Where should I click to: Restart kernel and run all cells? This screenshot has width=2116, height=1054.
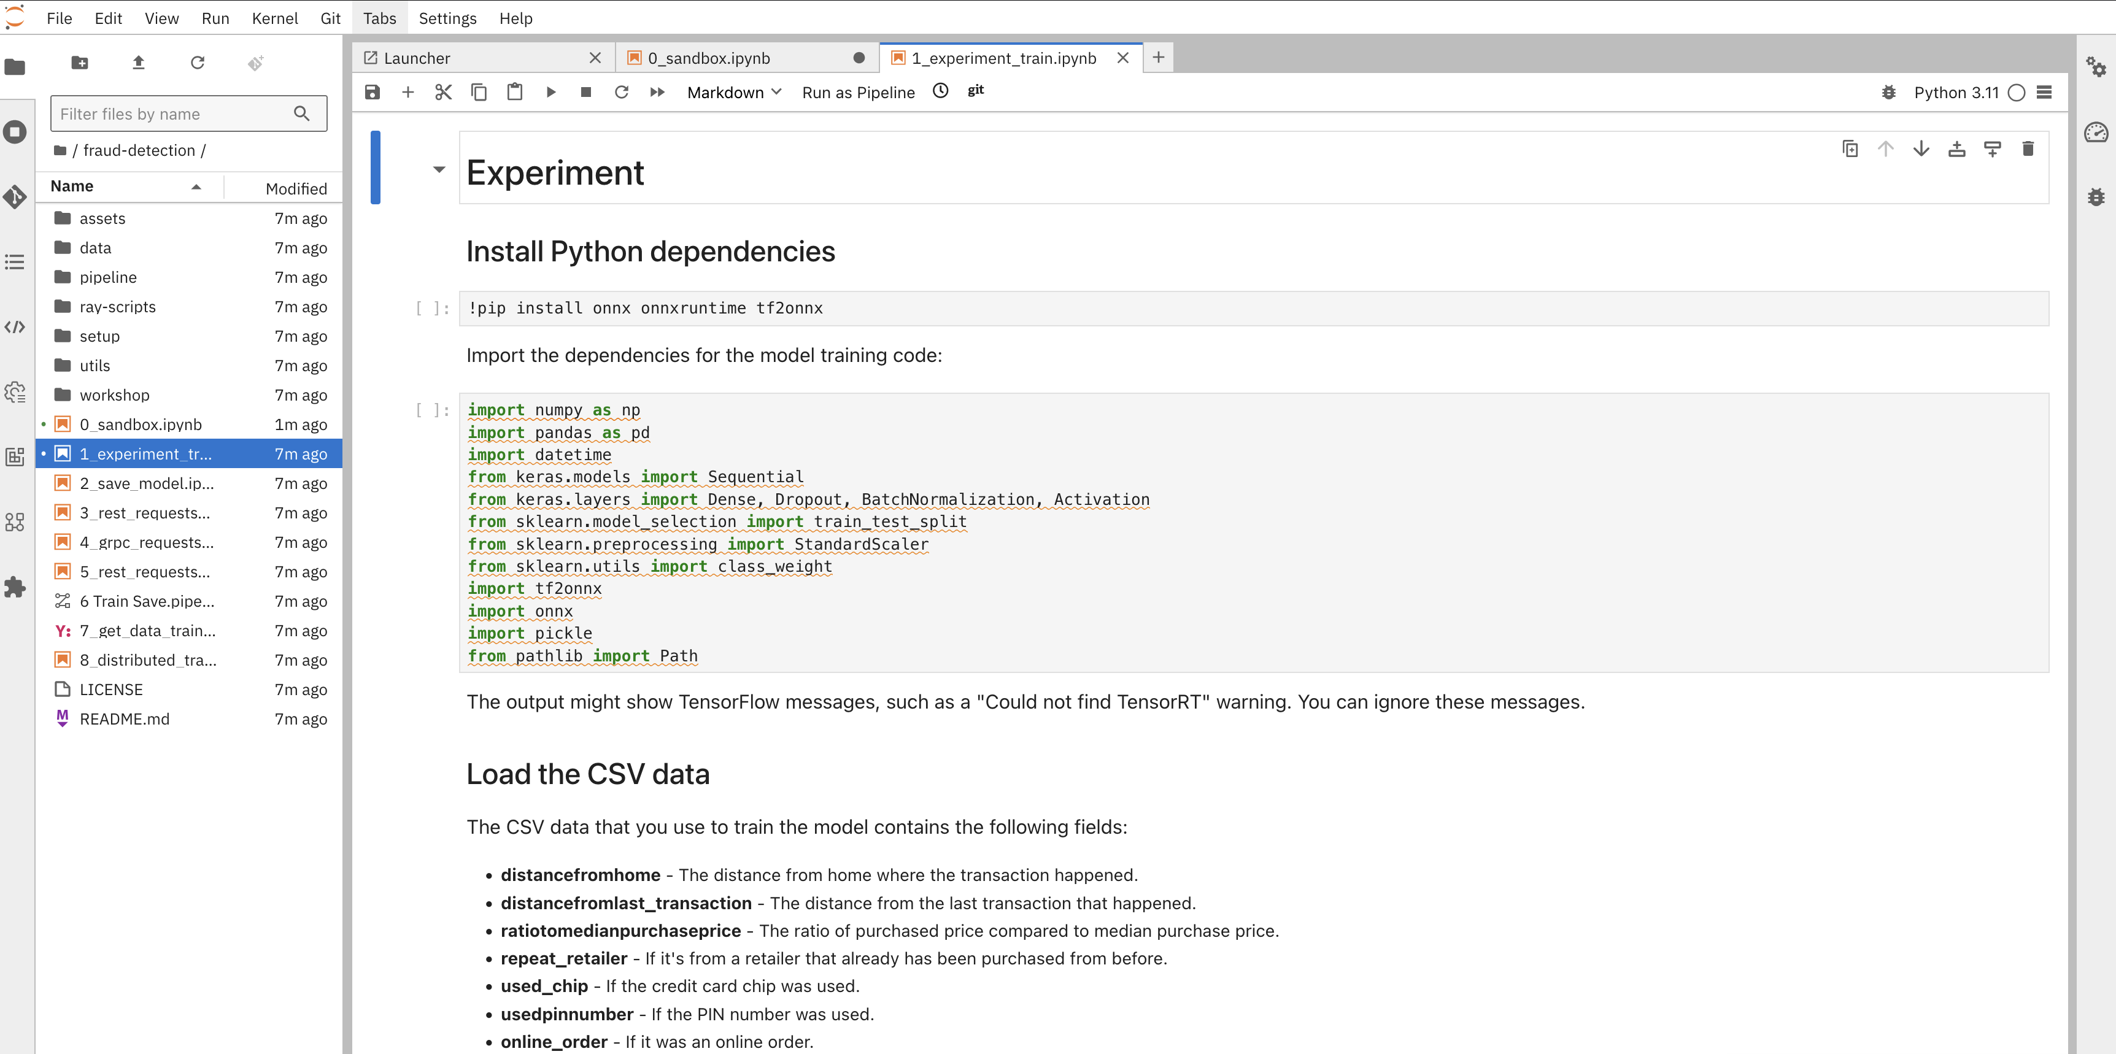(657, 92)
